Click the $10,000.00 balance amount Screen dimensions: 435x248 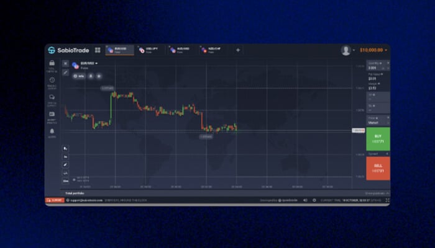click(x=371, y=50)
